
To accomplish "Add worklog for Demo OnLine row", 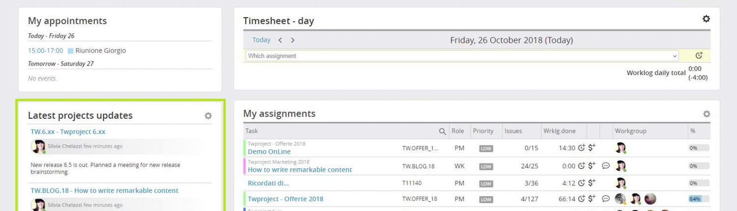I will [582, 148].
